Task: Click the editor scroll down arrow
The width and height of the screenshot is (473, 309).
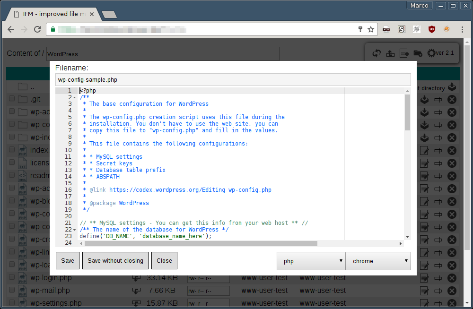Action: pos(408,237)
